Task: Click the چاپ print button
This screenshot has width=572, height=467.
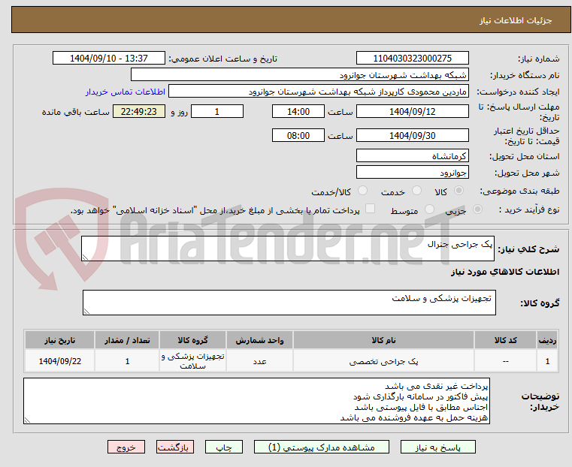Action: 224,447
